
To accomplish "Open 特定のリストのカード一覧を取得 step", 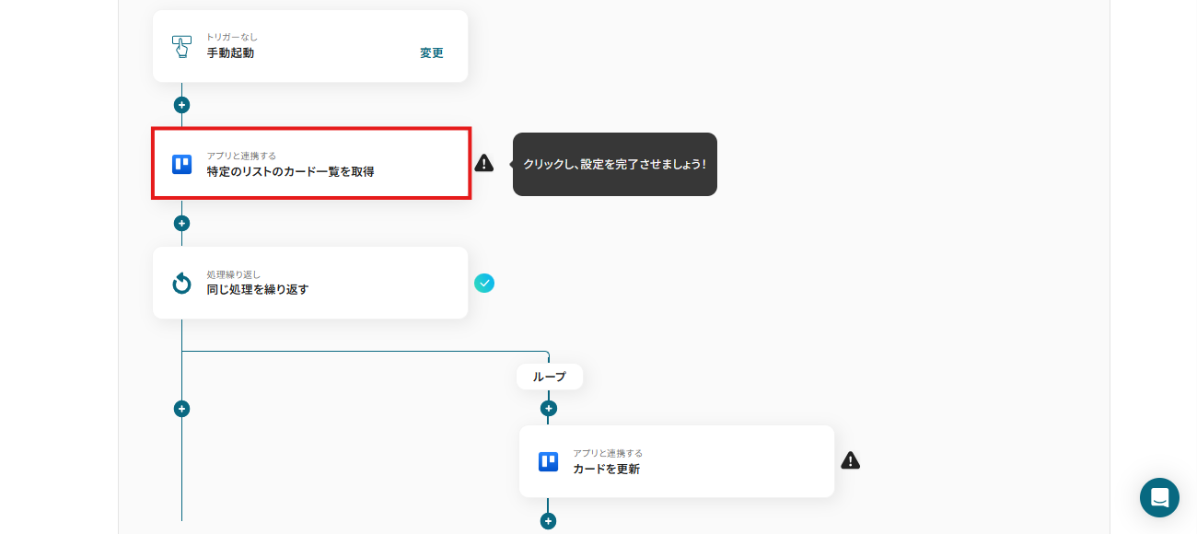I will point(311,164).
